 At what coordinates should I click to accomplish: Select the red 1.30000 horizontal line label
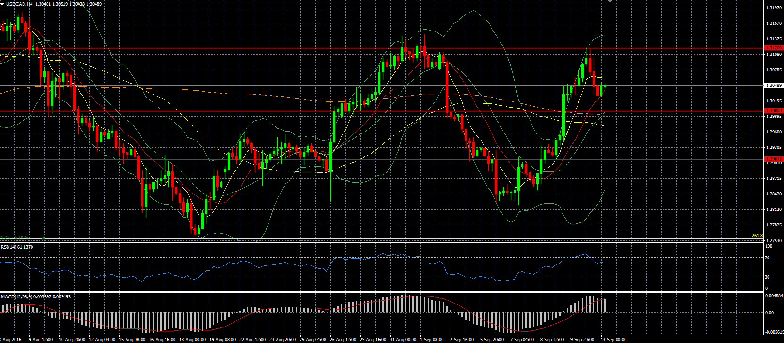click(x=774, y=111)
